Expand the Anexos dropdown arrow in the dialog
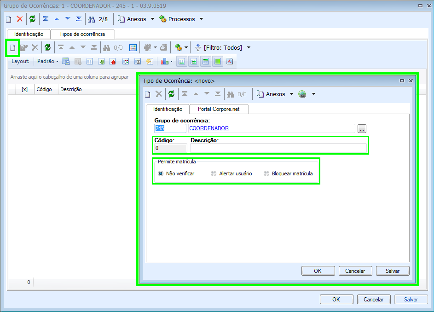Image resolution: width=434 pixels, height=312 pixels. (x=291, y=94)
